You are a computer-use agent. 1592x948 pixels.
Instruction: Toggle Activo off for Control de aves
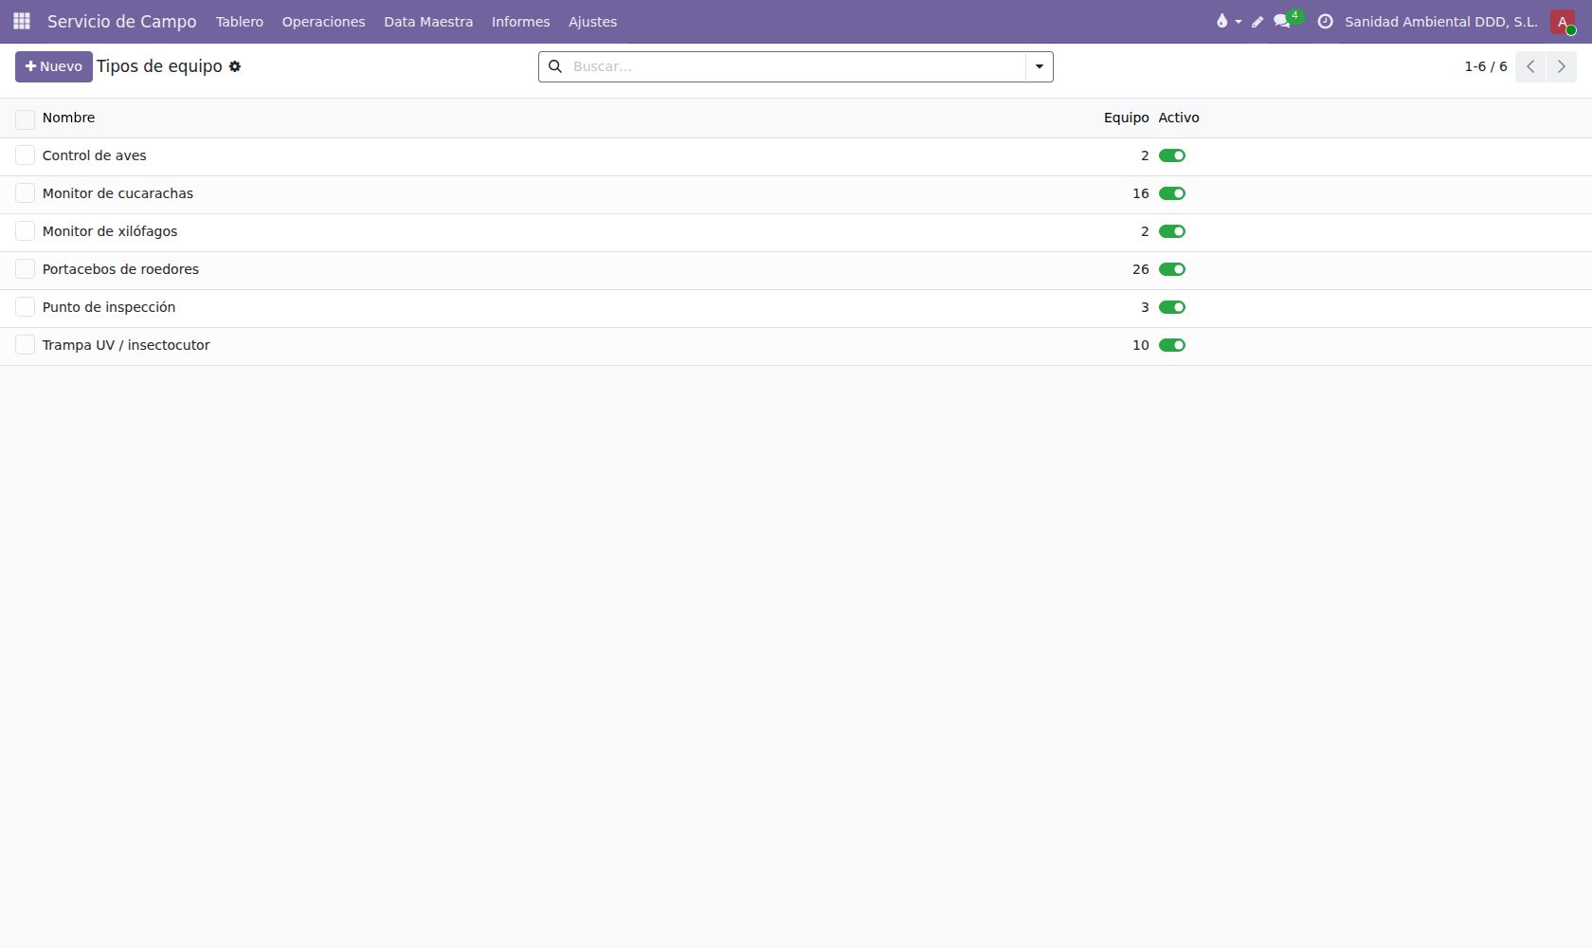pos(1172,155)
